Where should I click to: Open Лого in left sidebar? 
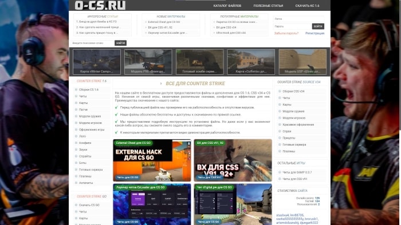click(82, 136)
